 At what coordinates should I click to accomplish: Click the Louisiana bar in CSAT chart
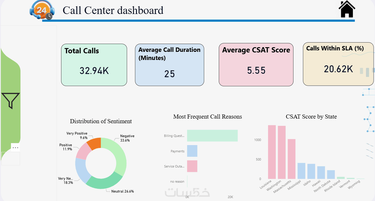click(272, 152)
